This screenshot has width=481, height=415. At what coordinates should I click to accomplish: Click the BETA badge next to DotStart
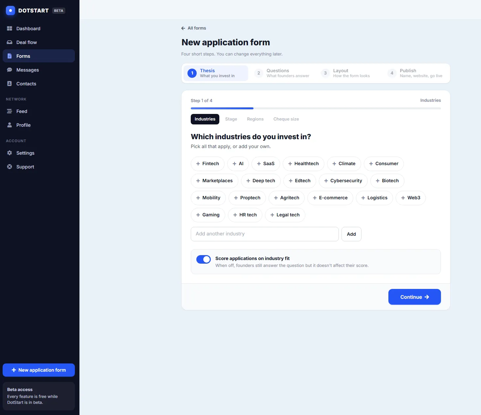pos(59,11)
